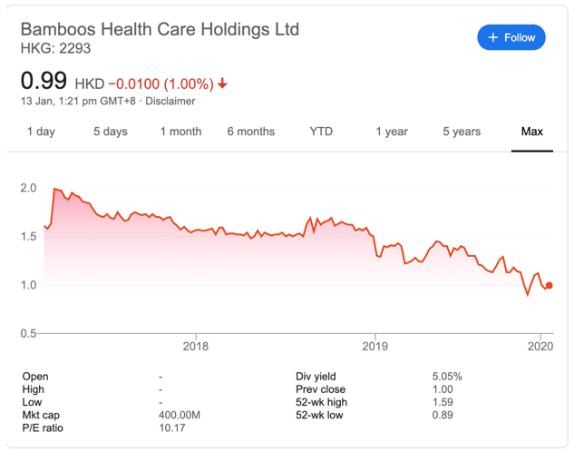
Task: Select the Max range tab
Action: (x=532, y=132)
